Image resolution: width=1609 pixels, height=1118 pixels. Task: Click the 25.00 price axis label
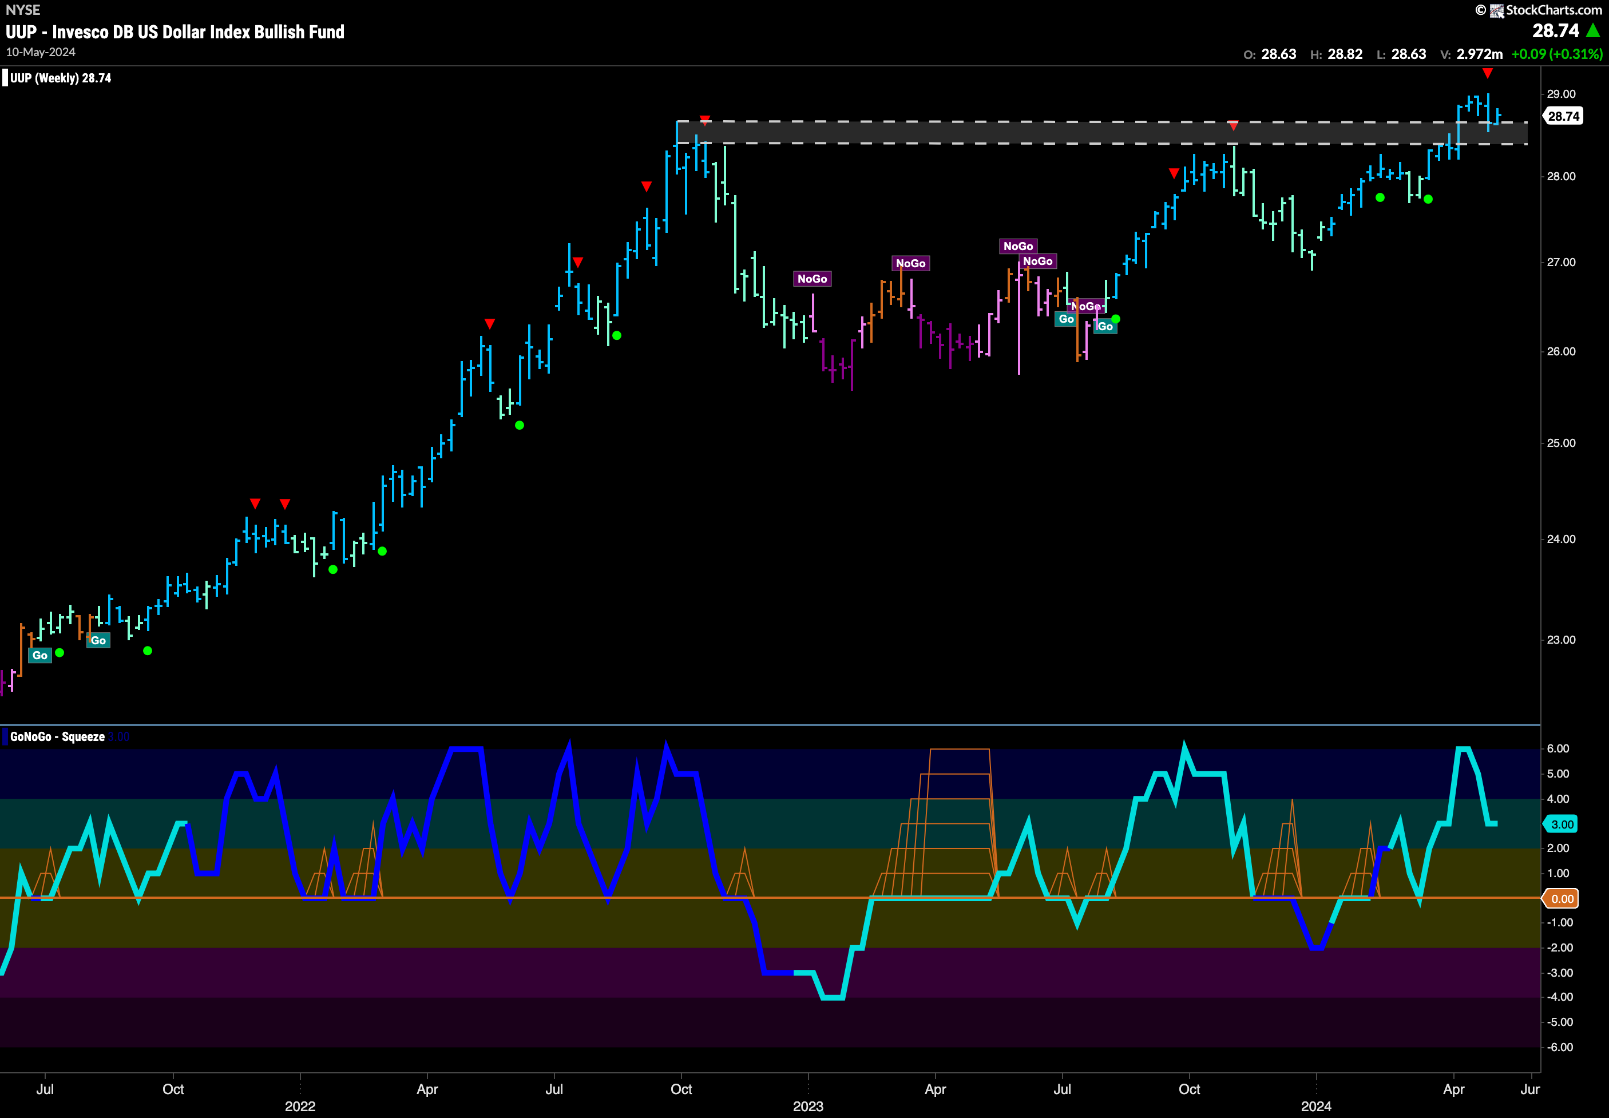coord(1562,443)
